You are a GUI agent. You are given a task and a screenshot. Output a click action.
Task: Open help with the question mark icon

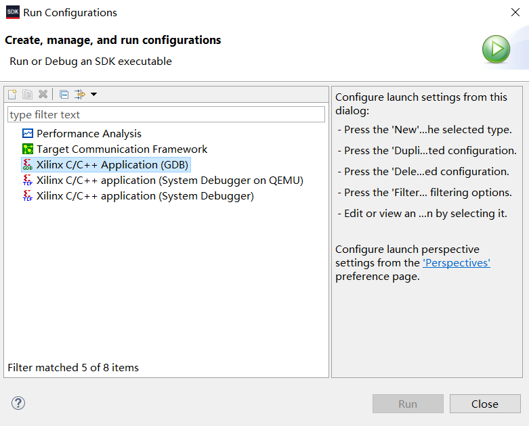pos(18,403)
